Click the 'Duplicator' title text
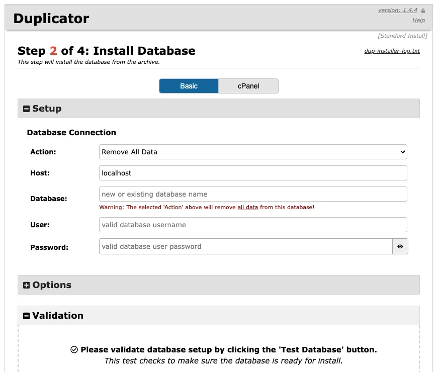The image size is (438, 372). 51,19
